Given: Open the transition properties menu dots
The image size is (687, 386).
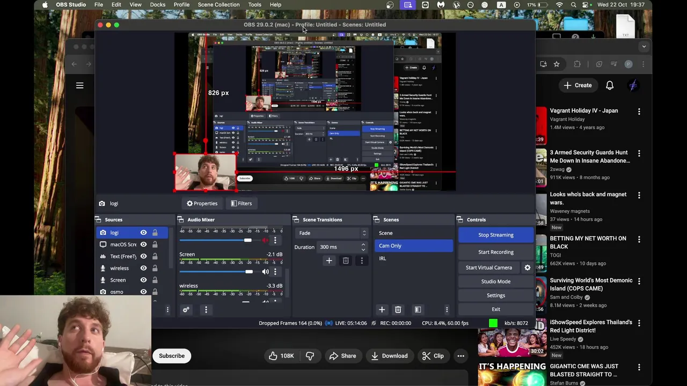Looking at the screenshot, I should 362,261.
